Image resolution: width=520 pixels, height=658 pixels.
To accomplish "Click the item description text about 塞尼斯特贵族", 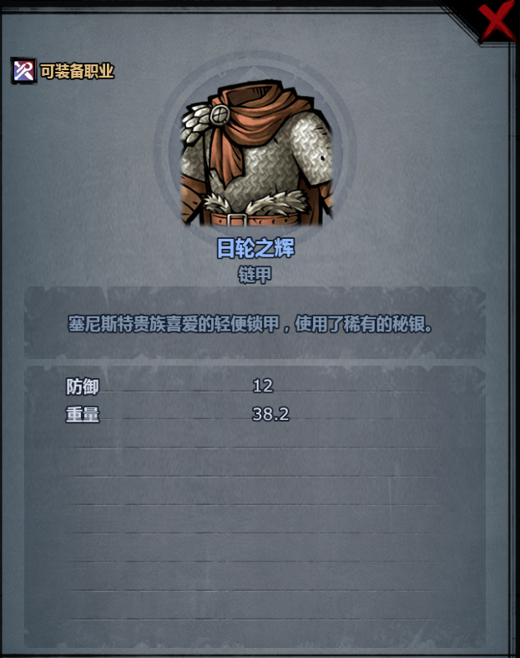I will (x=250, y=324).
